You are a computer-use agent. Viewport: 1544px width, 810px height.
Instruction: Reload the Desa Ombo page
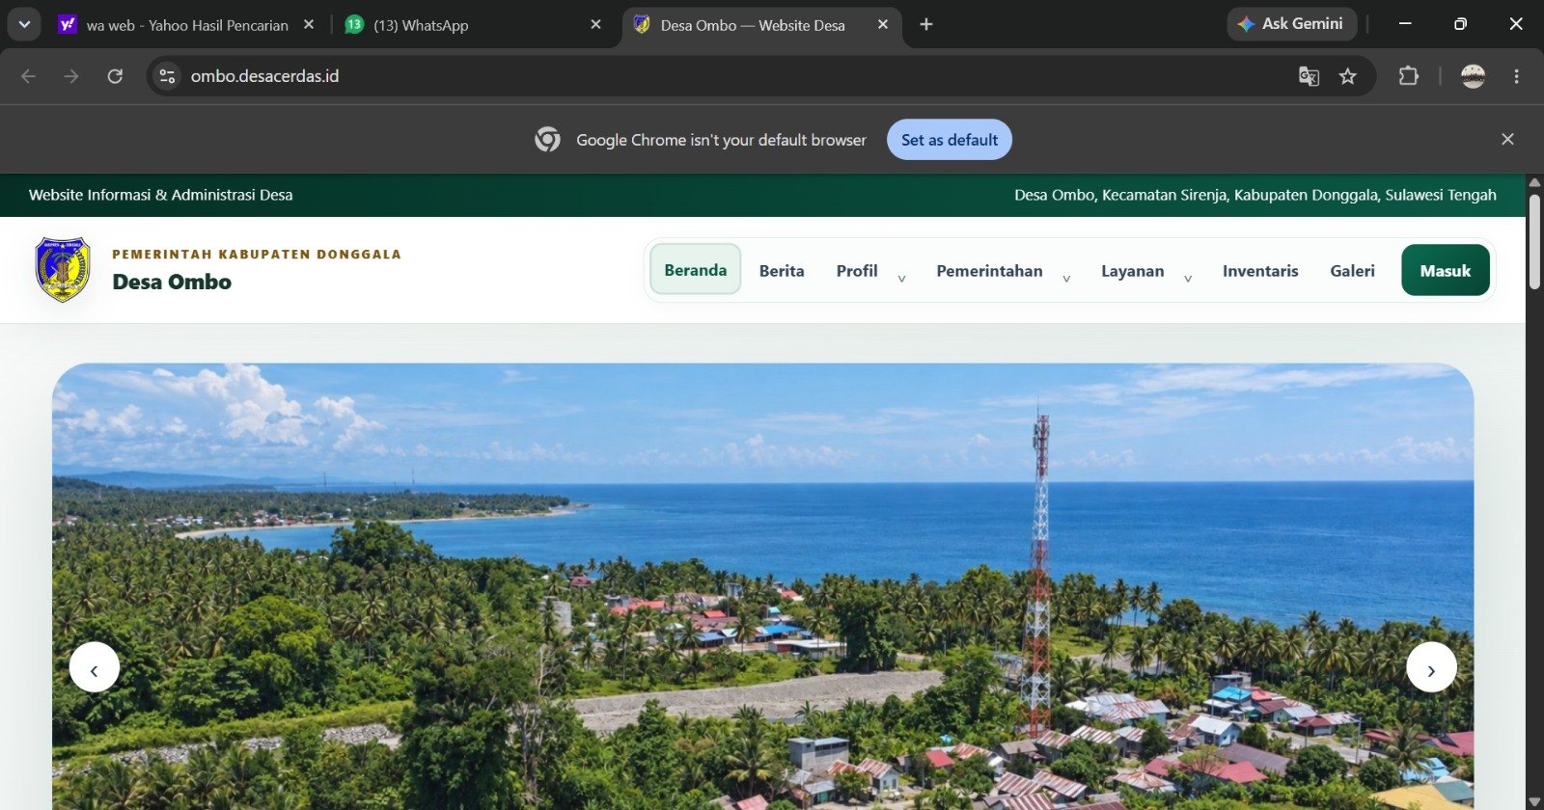click(115, 76)
